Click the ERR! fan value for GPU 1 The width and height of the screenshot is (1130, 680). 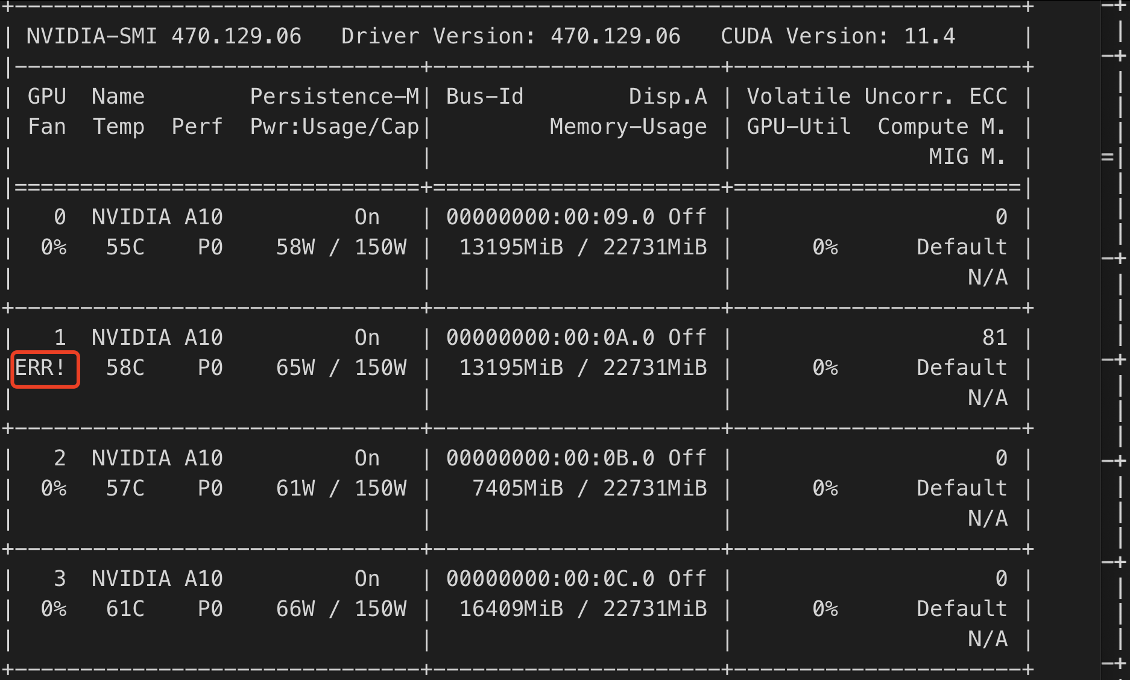(x=40, y=368)
